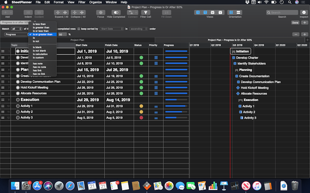Remove filter rule with minus button
This screenshot has height=193, width=310.
point(296,34)
